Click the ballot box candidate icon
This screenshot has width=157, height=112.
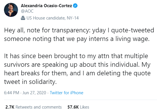[23, 18]
